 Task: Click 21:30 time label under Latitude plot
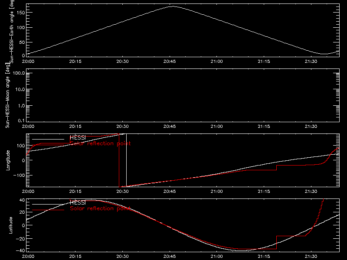(x=311, y=256)
